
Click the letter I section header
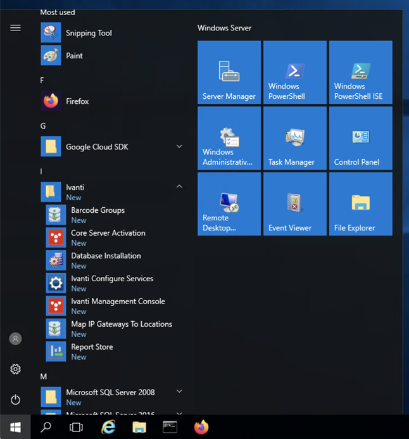click(41, 171)
